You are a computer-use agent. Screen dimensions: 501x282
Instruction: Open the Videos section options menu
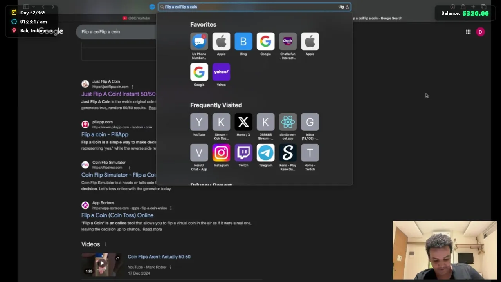(x=105, y=244)
